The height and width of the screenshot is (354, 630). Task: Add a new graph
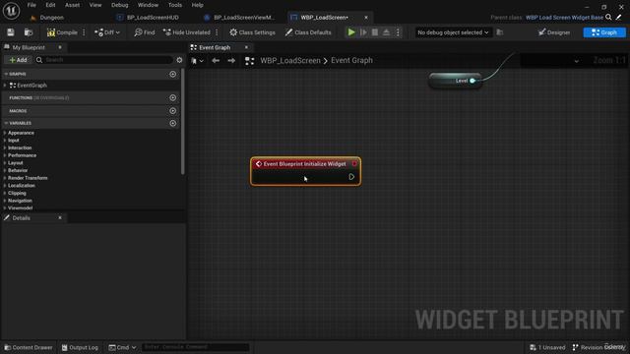pos(173,75)
